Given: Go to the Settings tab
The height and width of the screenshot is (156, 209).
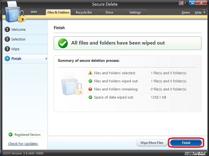Looking at the screenshot, I should (135, 12).
